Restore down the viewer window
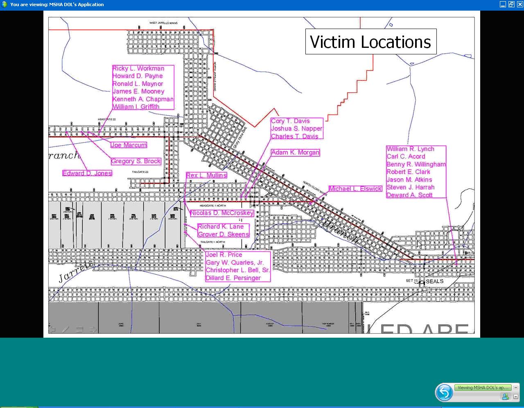The width and height of the screenshot is (524, 408). pyautogui.click(x=511, y=4)
